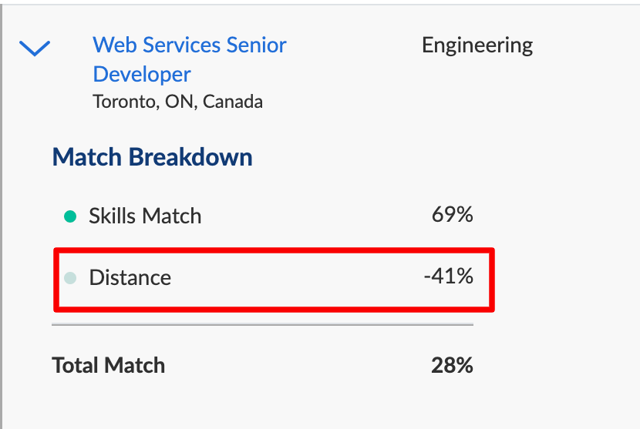Click the Engineering department text
This screenshot has width=640, height=429.
click(477, 45)
